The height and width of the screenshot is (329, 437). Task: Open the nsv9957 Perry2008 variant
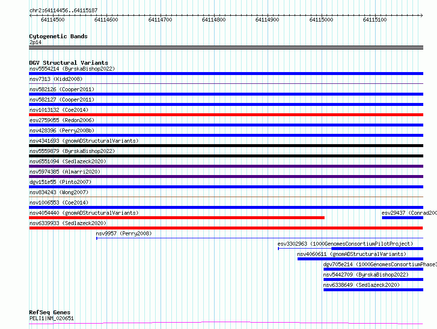pyautogui.click(x=124, y=233)
